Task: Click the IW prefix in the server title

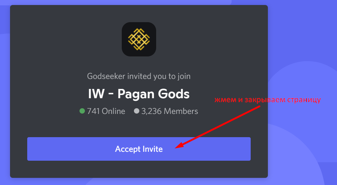Action: [x=96, y=94]
